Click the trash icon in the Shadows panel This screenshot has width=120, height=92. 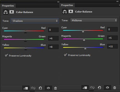tap(55, 88)
